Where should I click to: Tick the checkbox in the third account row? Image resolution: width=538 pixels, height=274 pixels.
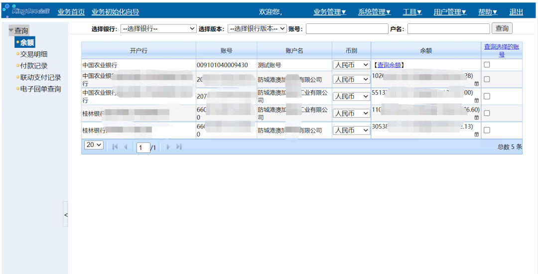pyautogui.click(x=487, y=96)
